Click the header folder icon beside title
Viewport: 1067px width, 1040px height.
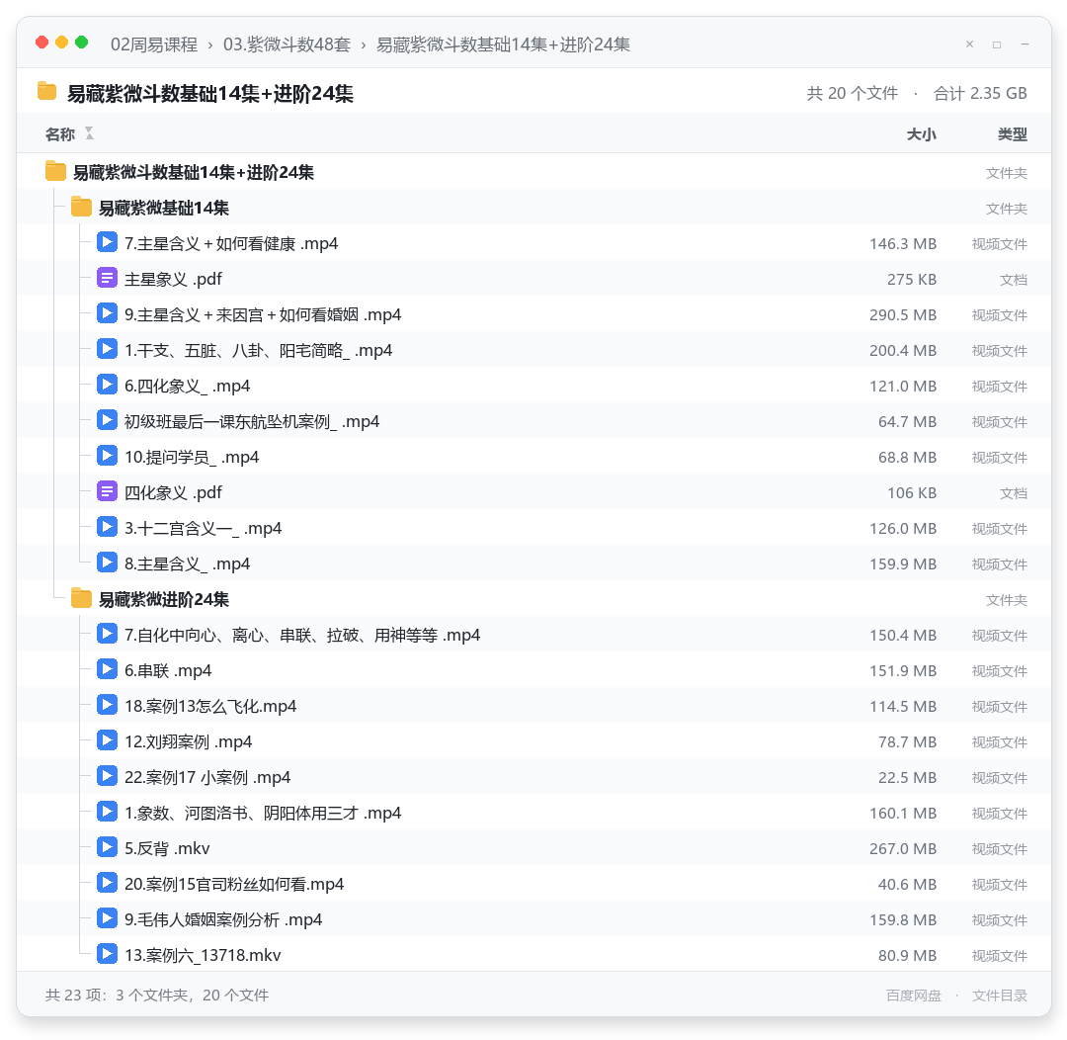(47, 91)
